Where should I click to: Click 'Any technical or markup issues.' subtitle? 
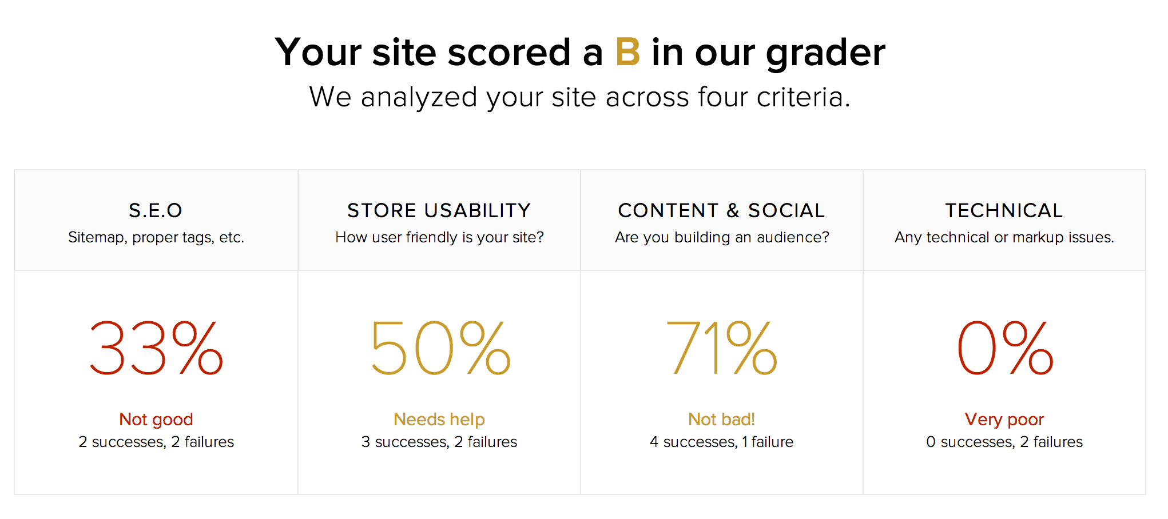pos(1004,237)
